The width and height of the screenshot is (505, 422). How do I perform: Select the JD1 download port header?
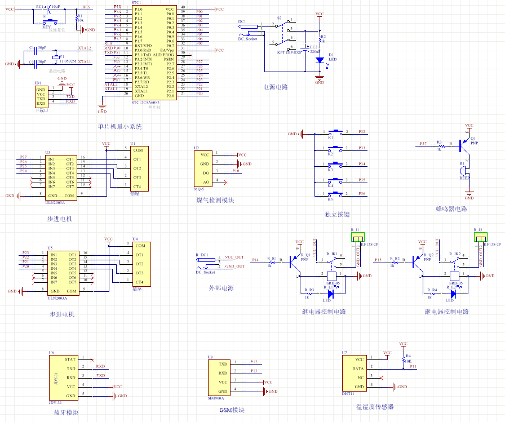[41, 96]
